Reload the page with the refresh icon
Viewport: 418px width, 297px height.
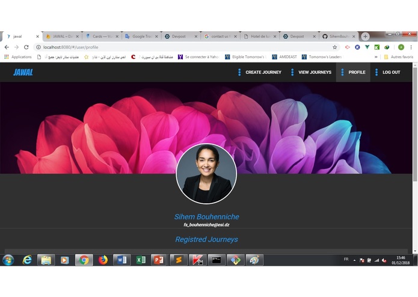(x=26, y=47)
